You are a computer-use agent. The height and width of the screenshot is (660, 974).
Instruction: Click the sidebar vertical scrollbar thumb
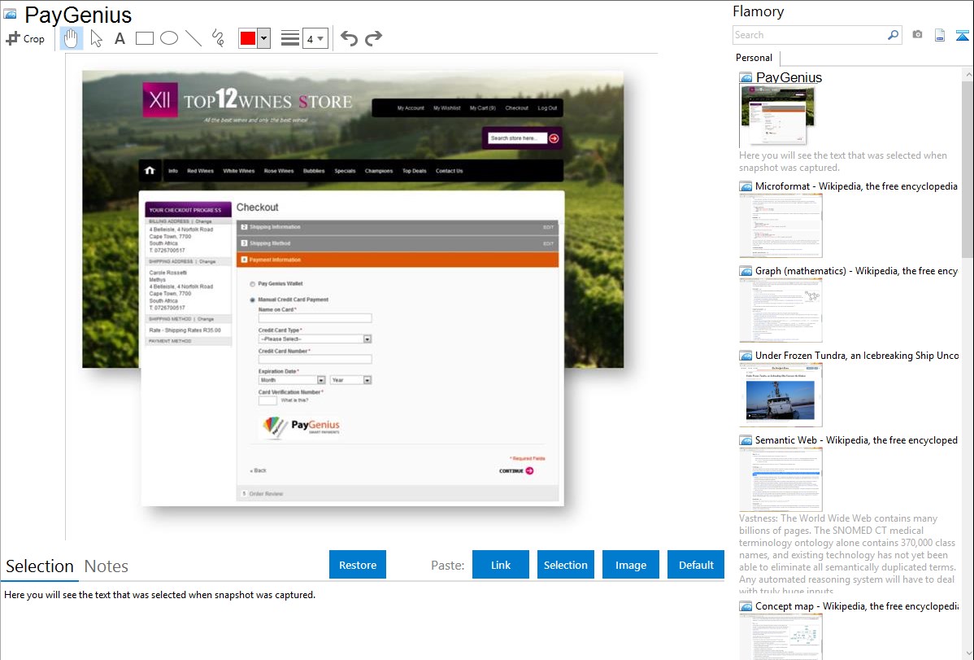[967, 168]
